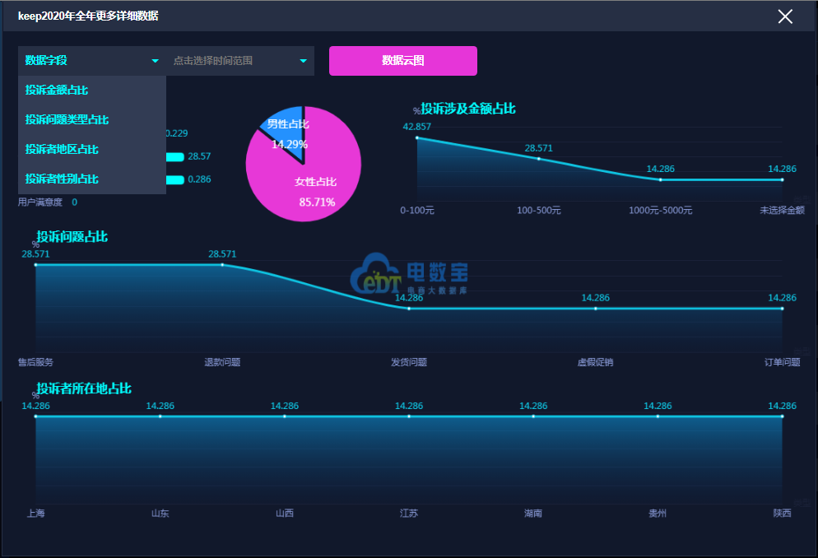Click the 0.286 bar value
The image size is (818, 558).
pyautogui.click(x=199, y=179)
